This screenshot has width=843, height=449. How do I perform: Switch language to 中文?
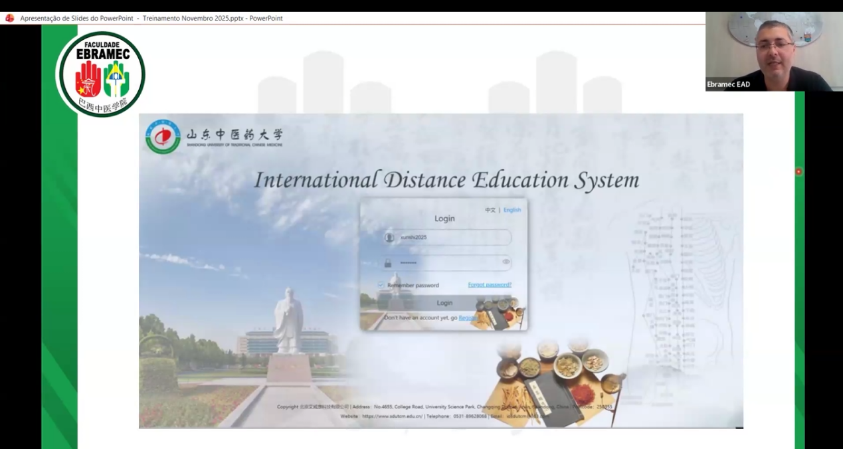coord(490,210)
